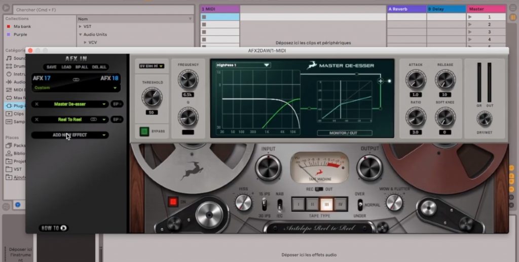Click the link icon in the Reel To Reel slot
Viewport: 519px width, 262px height.
(x=94, y=119)
